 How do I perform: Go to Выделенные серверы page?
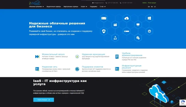click(x=54, y=7)
